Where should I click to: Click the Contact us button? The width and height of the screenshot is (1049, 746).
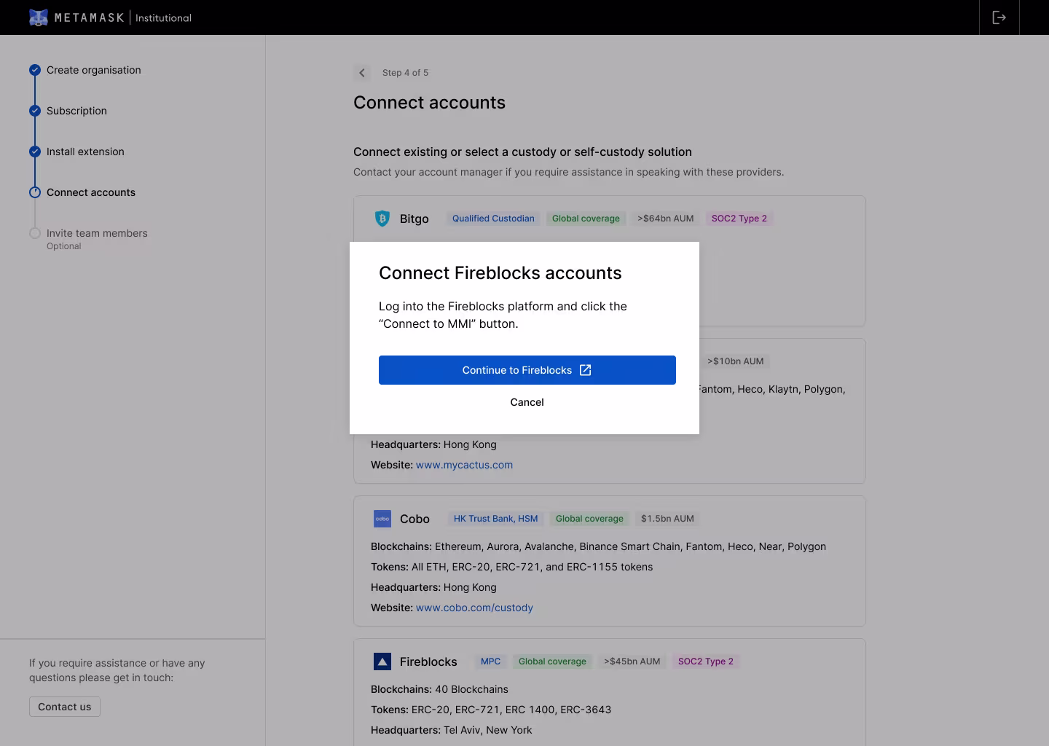(x=65, y=707)
